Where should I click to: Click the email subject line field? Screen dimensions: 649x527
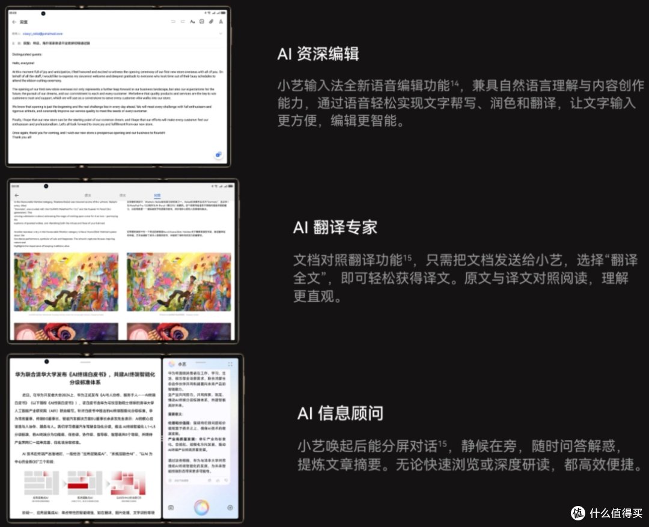(116, 43)
